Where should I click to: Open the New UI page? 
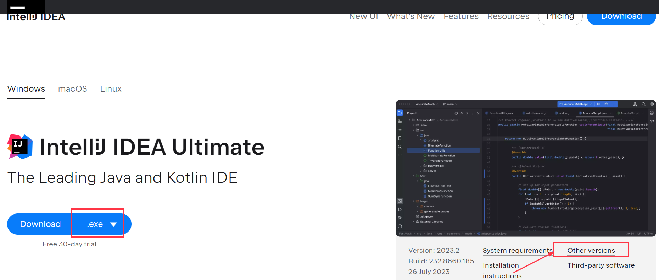pos(363,17)
